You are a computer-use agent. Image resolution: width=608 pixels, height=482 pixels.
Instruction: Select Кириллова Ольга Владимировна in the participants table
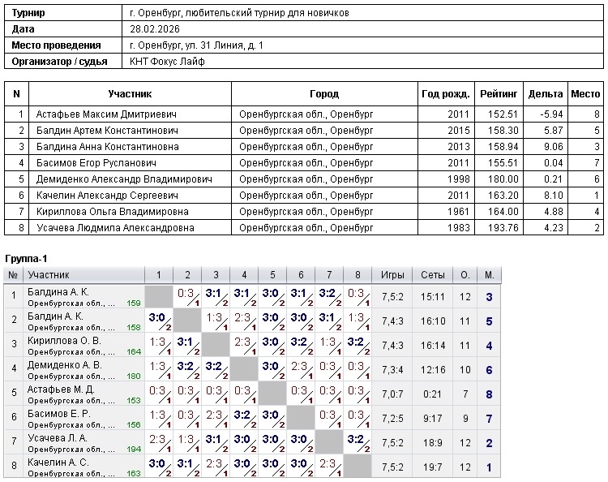tap(112, 212)
